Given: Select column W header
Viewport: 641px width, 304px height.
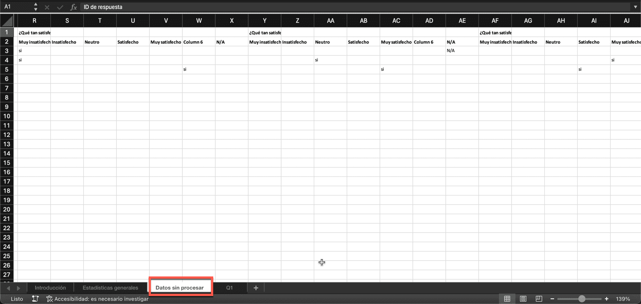Looking at the screenshot, I should [199, 20].
